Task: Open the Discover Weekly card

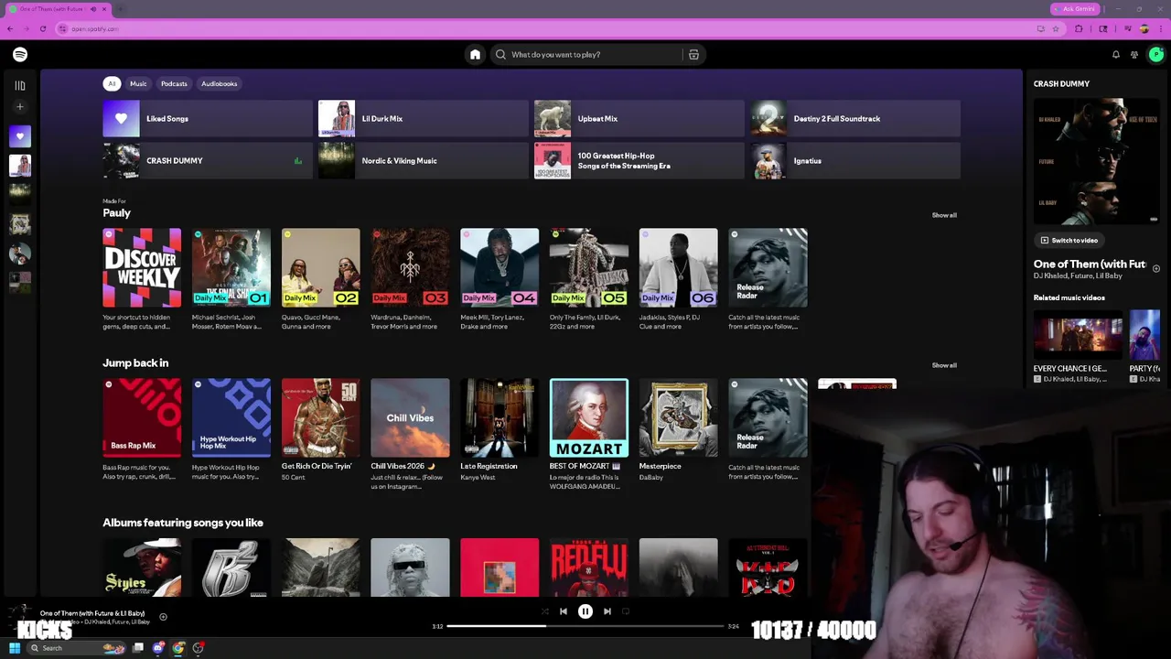Action: point(142,279)
